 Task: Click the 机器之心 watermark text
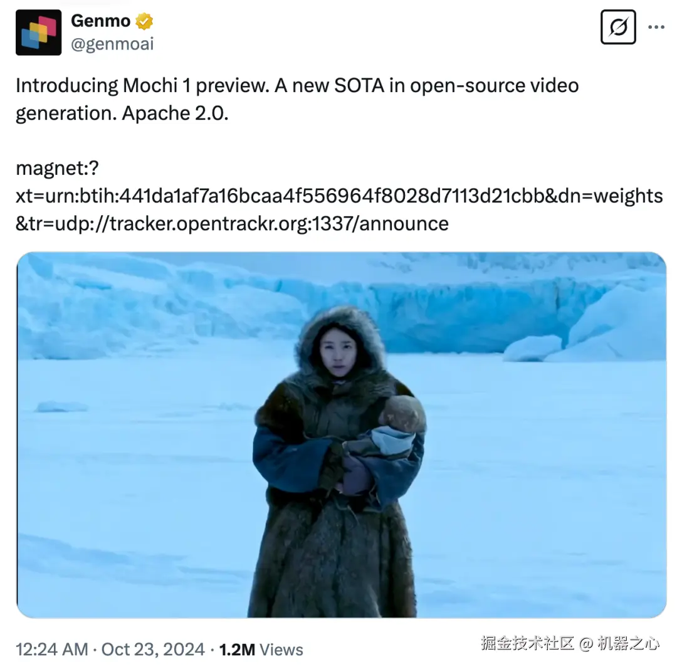coord(628,643)
